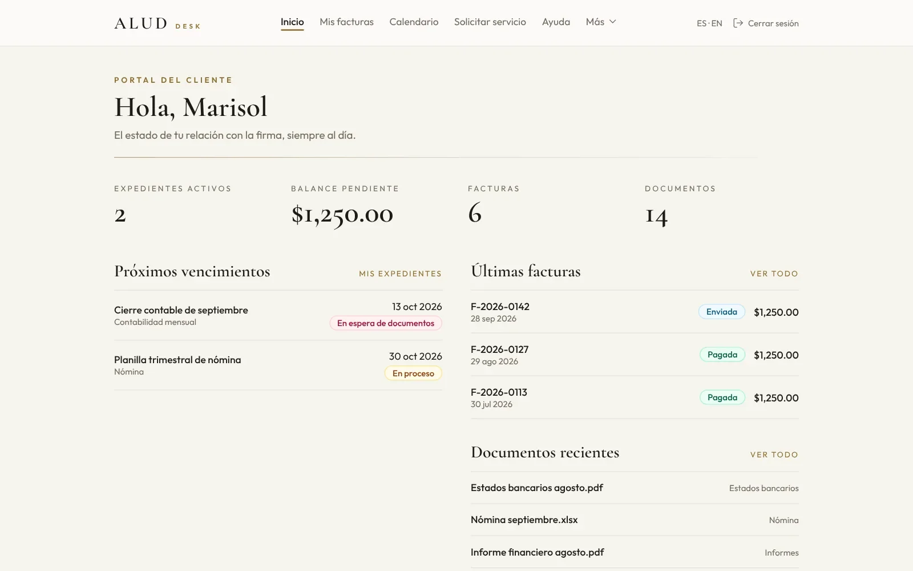Viewport: 913px width, 571px height.
Task: Click the Documentos count 14
Action: click(x=656, y=215)
